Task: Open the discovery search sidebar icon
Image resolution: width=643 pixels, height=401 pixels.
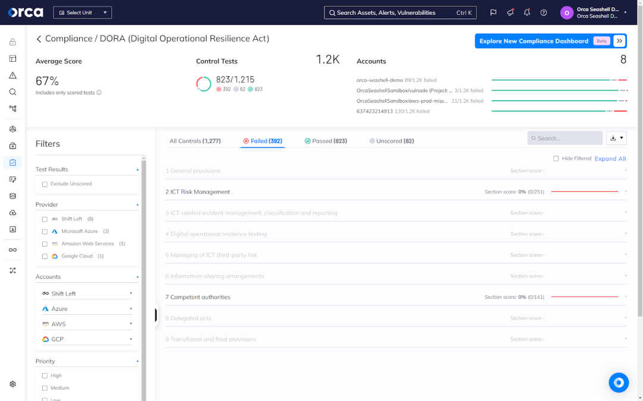Action: [x=13, y=92]
